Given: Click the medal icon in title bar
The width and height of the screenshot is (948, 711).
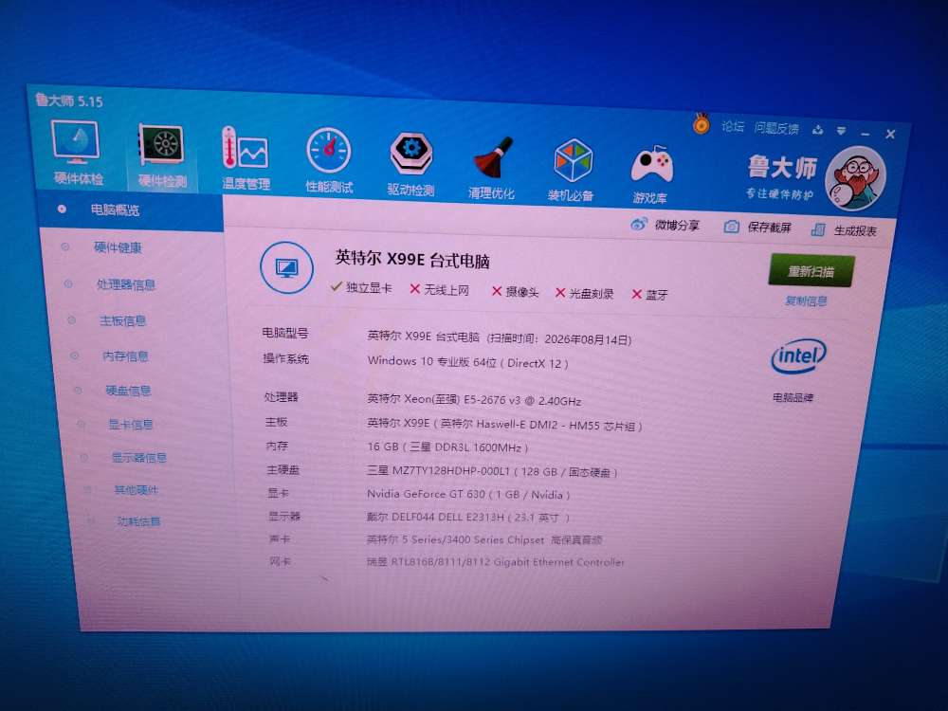Looking at the screenshot, I should 702,123.
